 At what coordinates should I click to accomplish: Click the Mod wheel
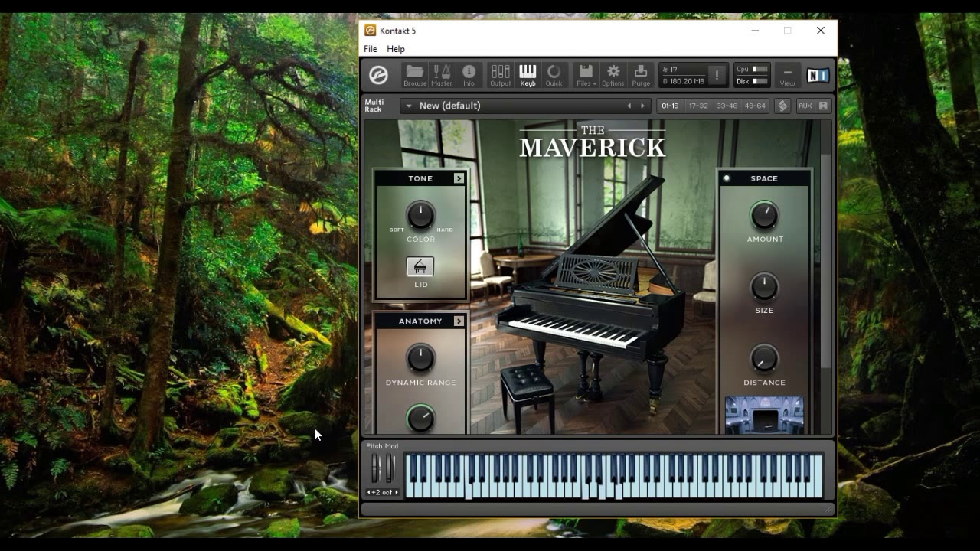390,468
